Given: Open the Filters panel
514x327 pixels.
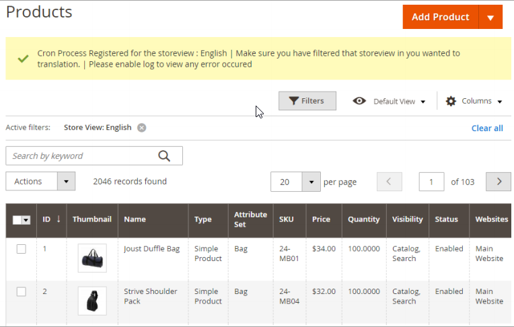Looking at the screenshot, I should pyautogui.click(x=307, y=101).
